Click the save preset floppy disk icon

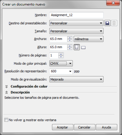tap(108, 23)
